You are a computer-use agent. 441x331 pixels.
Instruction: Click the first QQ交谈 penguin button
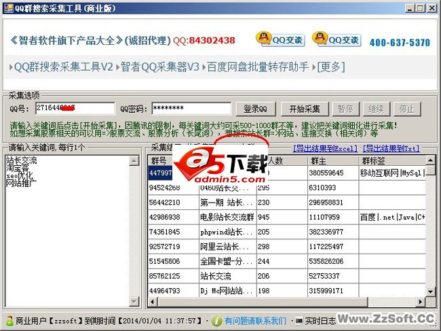point(280,39)
